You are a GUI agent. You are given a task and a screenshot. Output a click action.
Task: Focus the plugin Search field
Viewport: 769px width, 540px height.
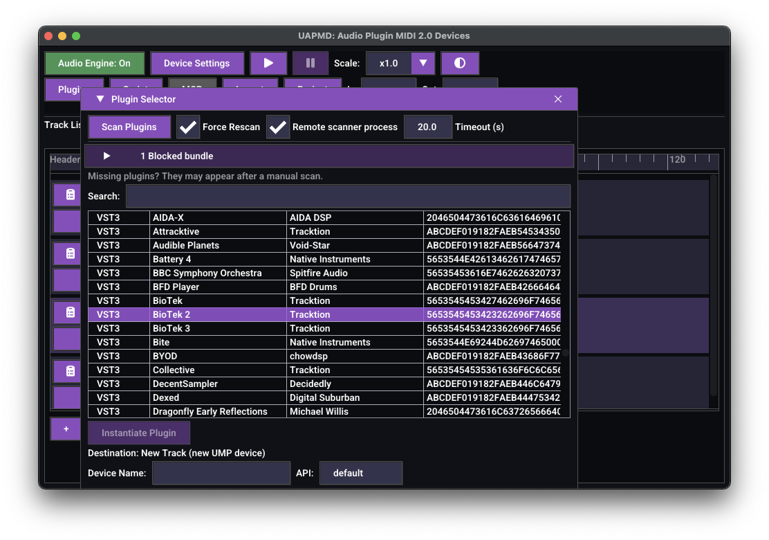coord(348,196)
